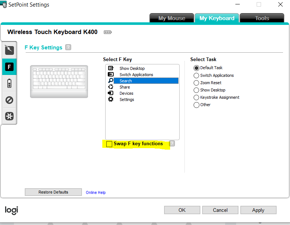Confirm with the OK button
This screenshot has width=290, height=225.
182,210
